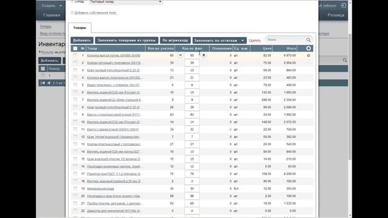Click the total 6 970.00 in row 1

coord(290,55)
